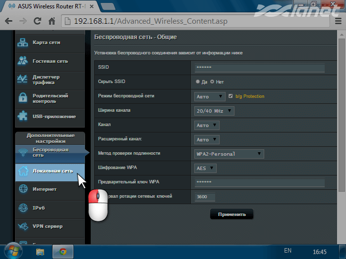Click the Traffic Manager graph icon
346x259 pixels.
[23, 79]
